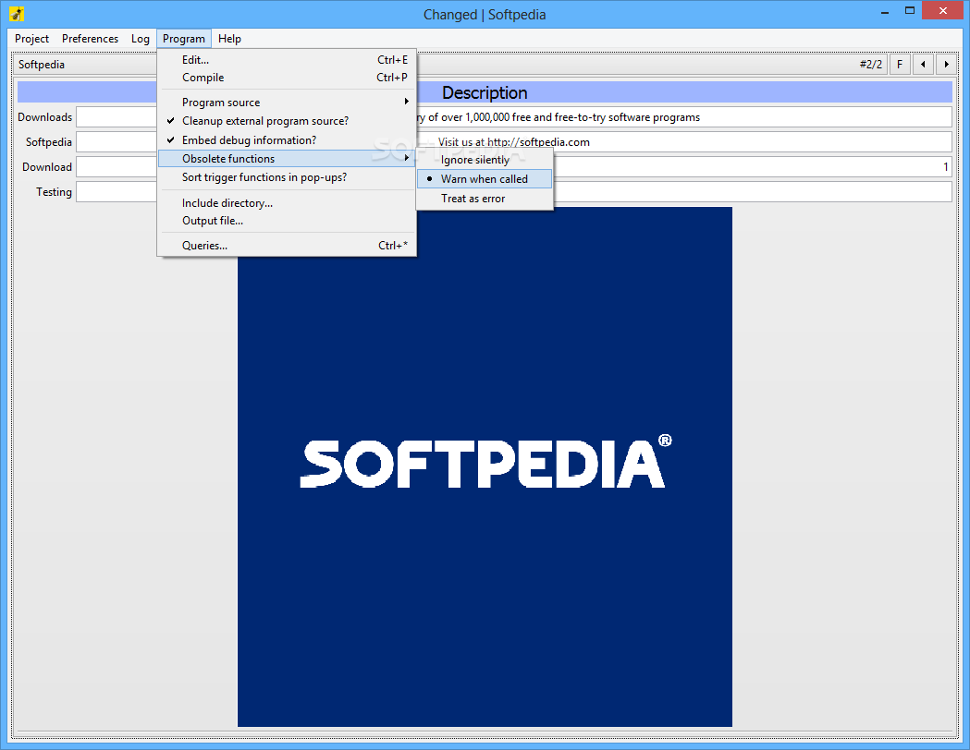This screenshot has height=750, width=970.
Task: Go to previous record arrow button
Action: (x=923, y=65)
